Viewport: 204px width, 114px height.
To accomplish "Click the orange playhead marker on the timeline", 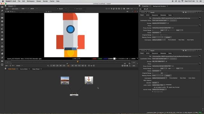I will [77, 62].
